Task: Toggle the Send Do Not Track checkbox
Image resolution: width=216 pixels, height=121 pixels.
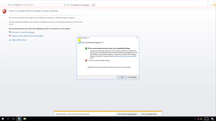Action: coord(89,67)
